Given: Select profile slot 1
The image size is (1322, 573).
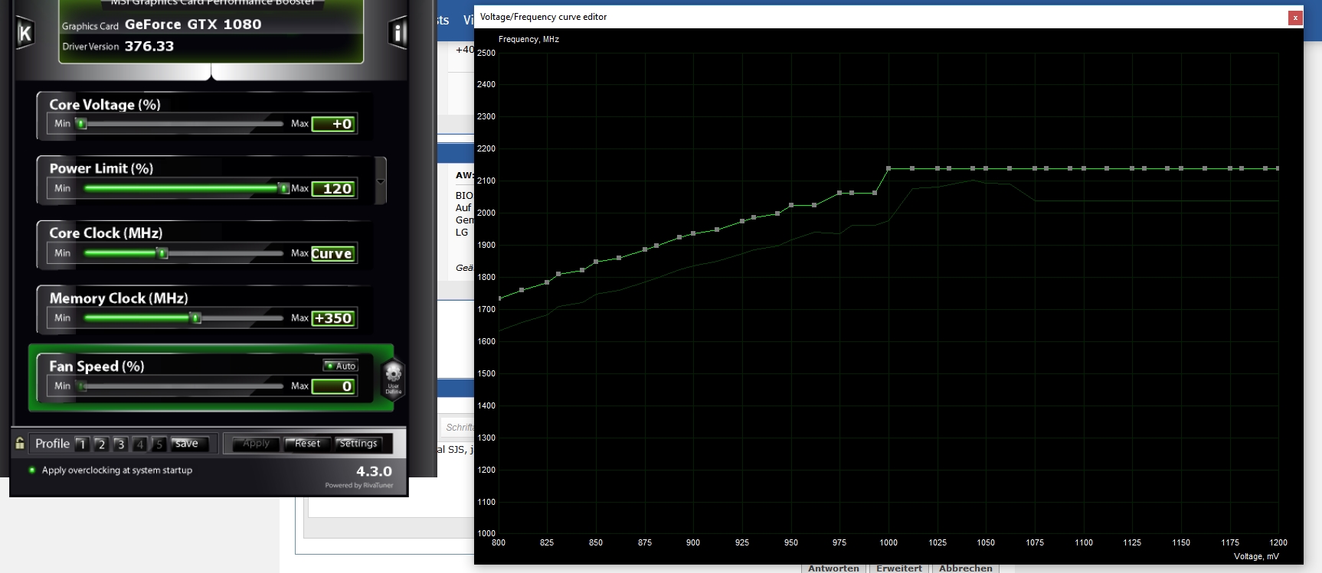Looking at the screenshot, I should tap(82, 444).
